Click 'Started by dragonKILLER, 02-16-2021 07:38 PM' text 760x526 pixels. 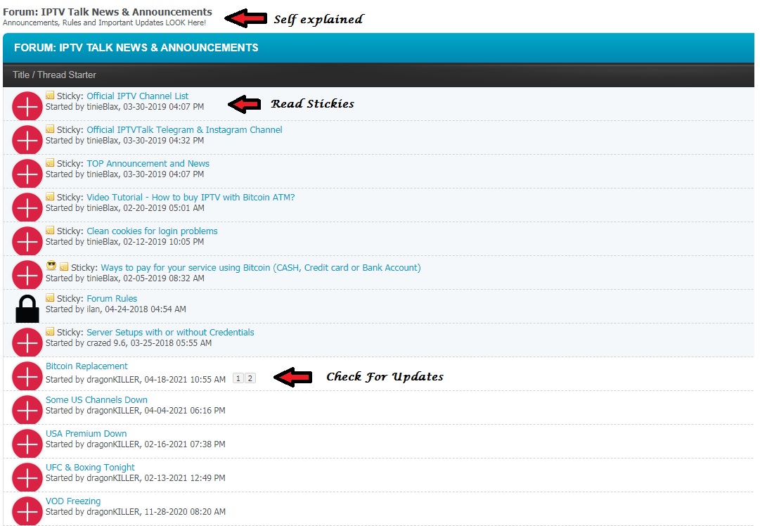[x=136, y=444]
